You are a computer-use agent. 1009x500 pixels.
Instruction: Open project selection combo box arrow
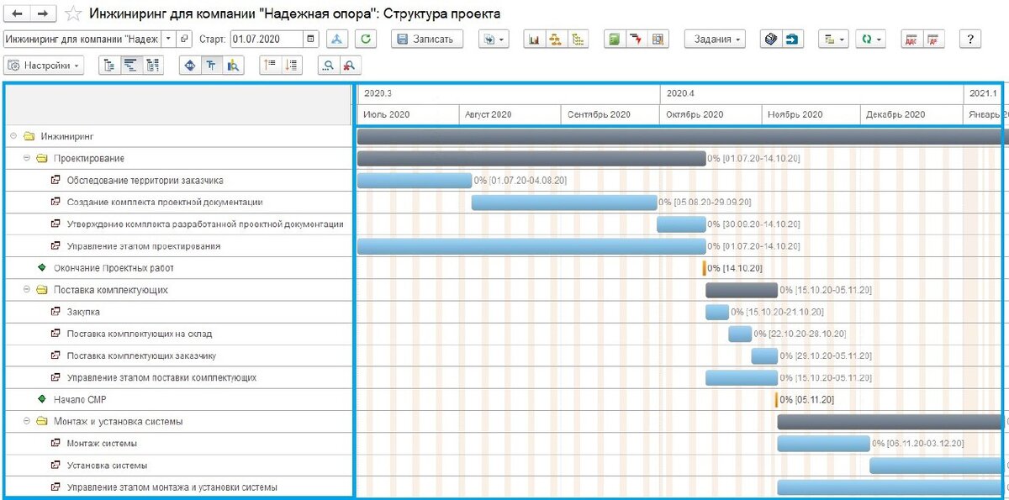[x=169, y=39]
